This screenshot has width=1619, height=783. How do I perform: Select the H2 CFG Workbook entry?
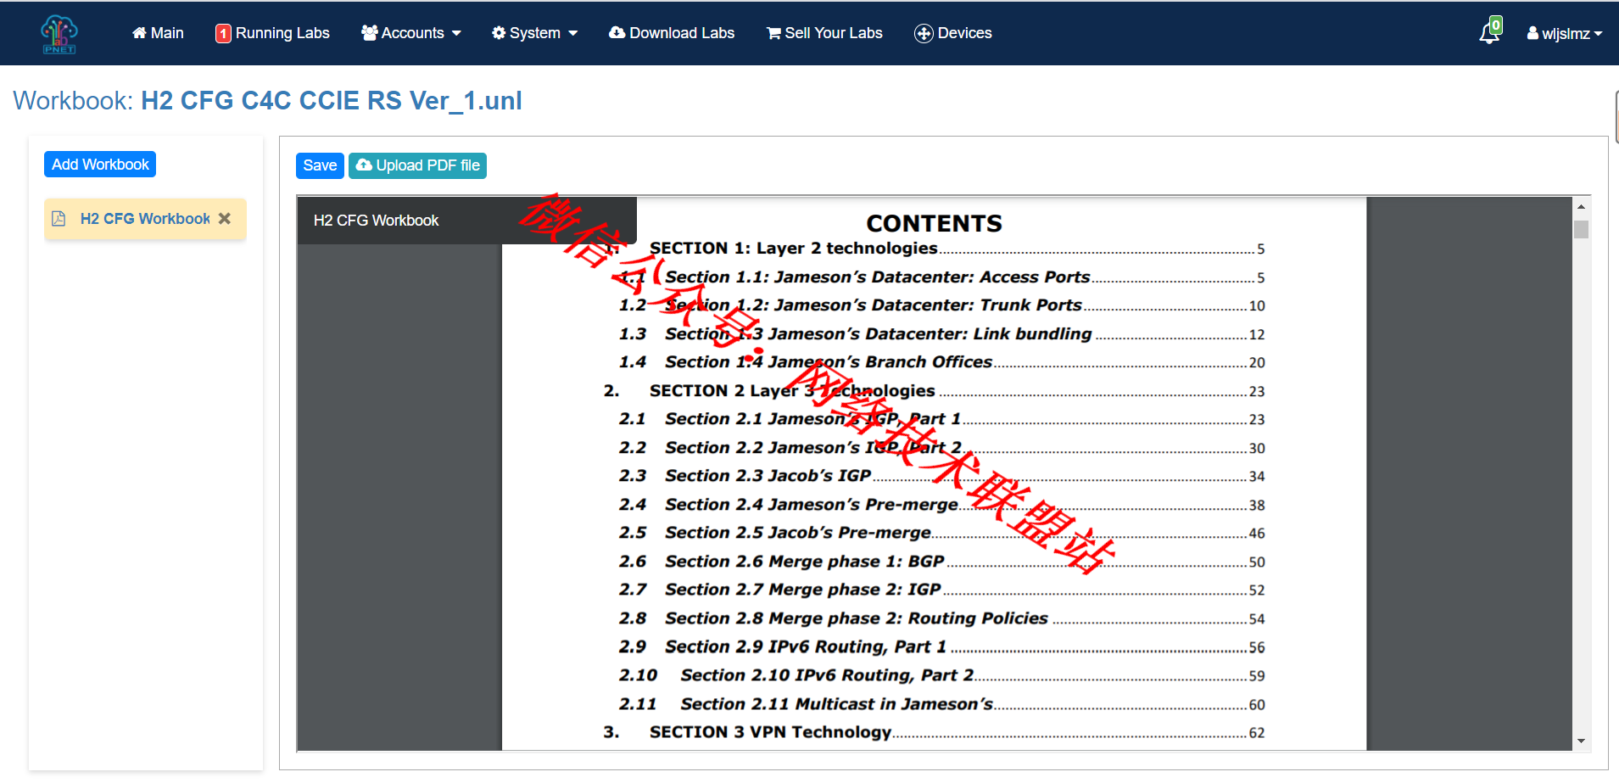pos(145,219)
